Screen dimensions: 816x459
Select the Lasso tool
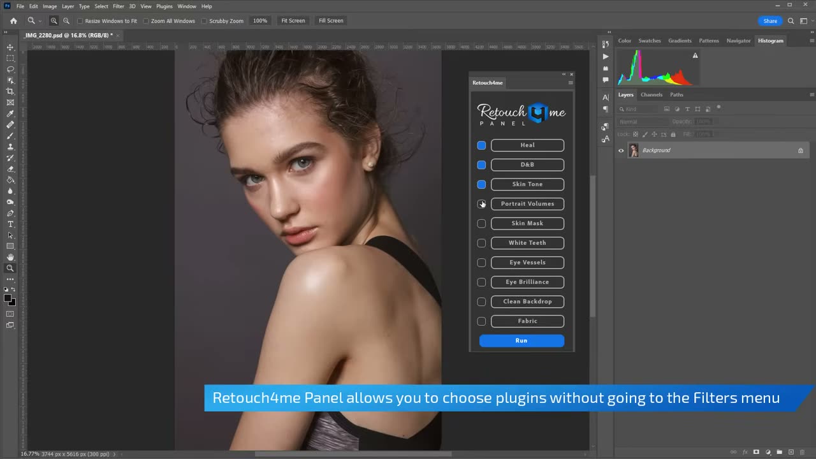[10, 69]
